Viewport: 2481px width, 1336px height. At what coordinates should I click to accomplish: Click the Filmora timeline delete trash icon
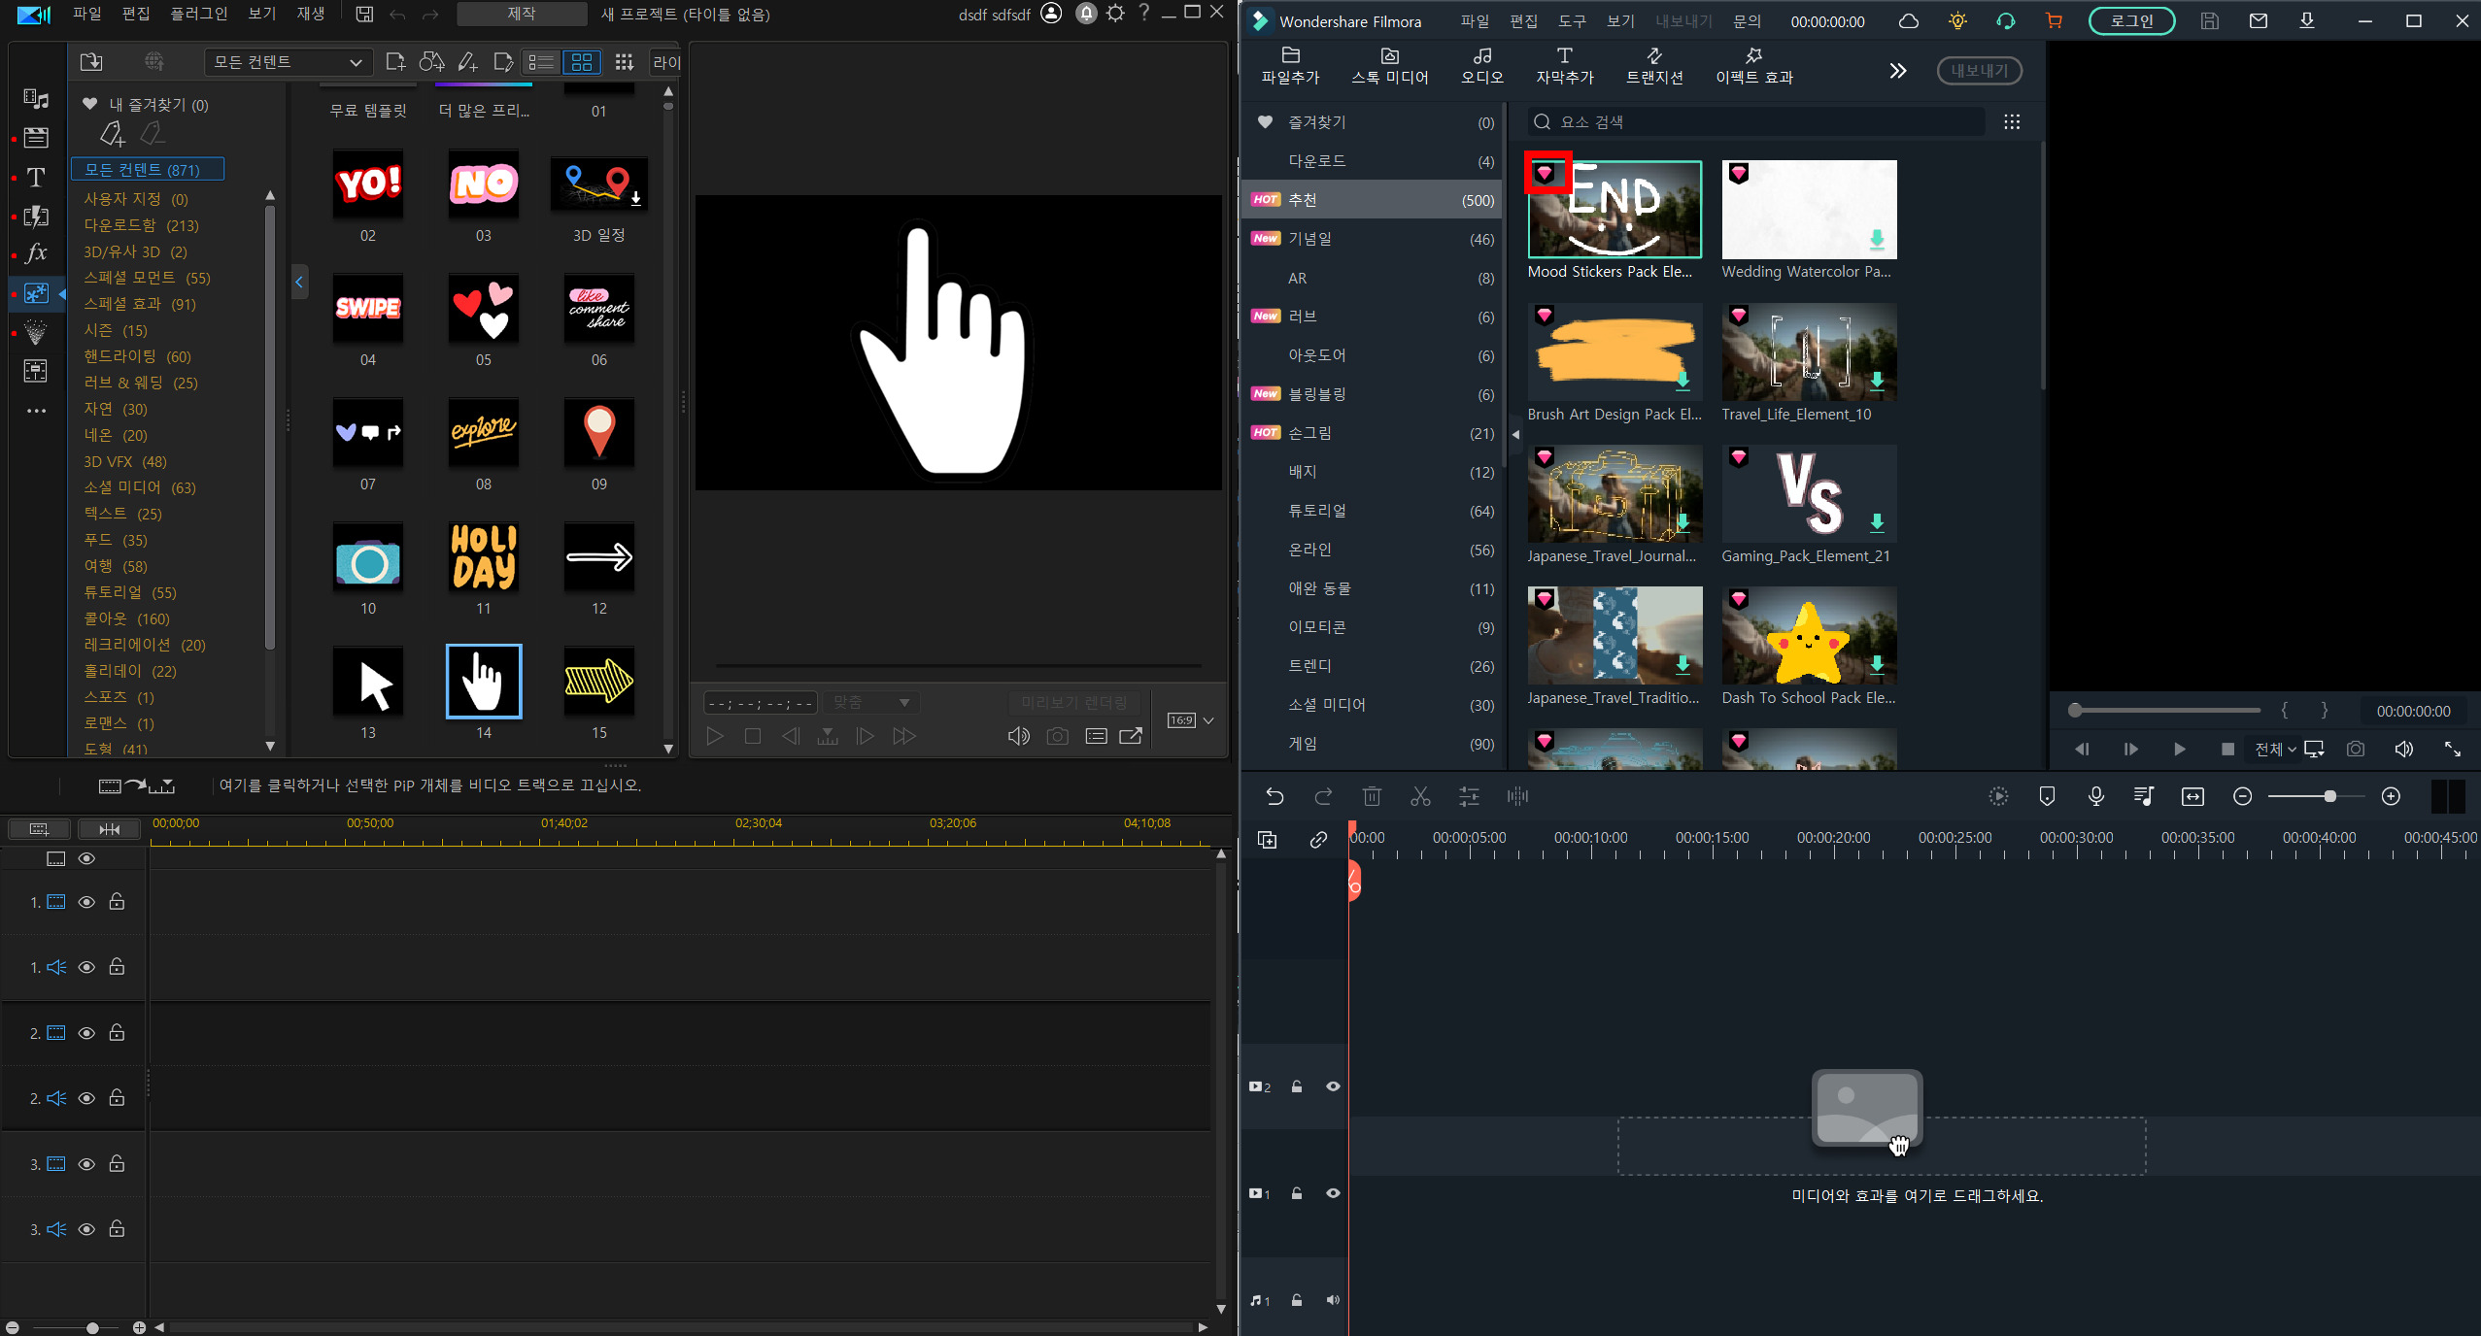(1372, 797)
